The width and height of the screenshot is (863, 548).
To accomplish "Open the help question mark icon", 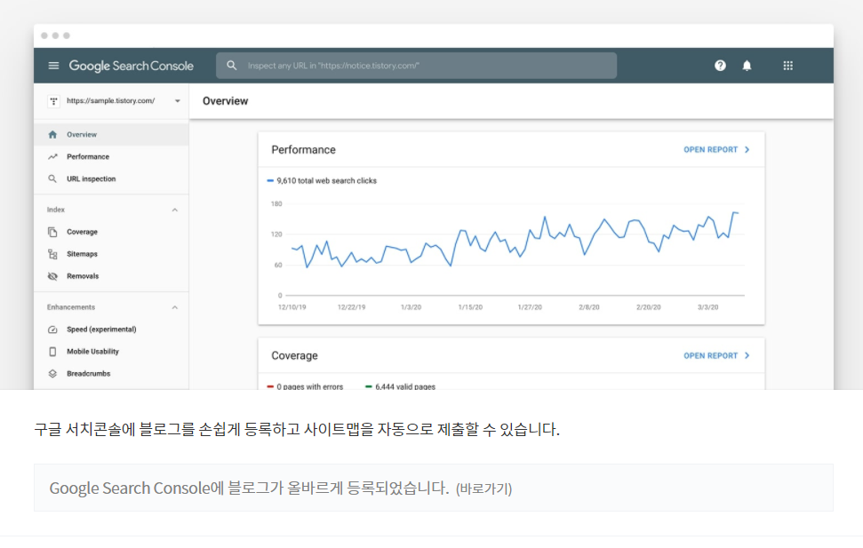I will coord(720,66).
